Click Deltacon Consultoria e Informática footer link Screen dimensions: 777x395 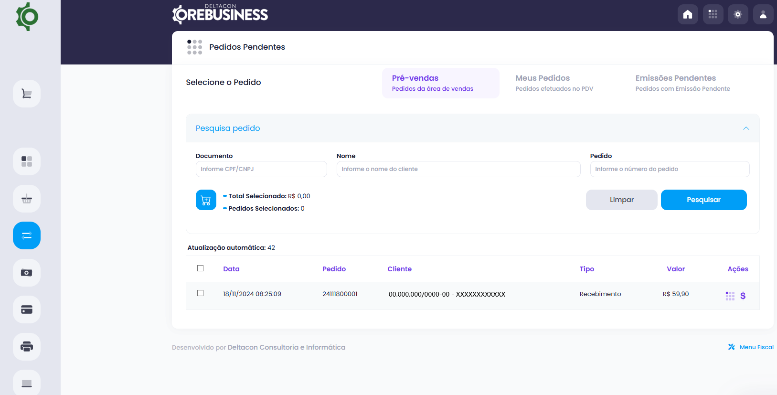(x=287, y=347)
